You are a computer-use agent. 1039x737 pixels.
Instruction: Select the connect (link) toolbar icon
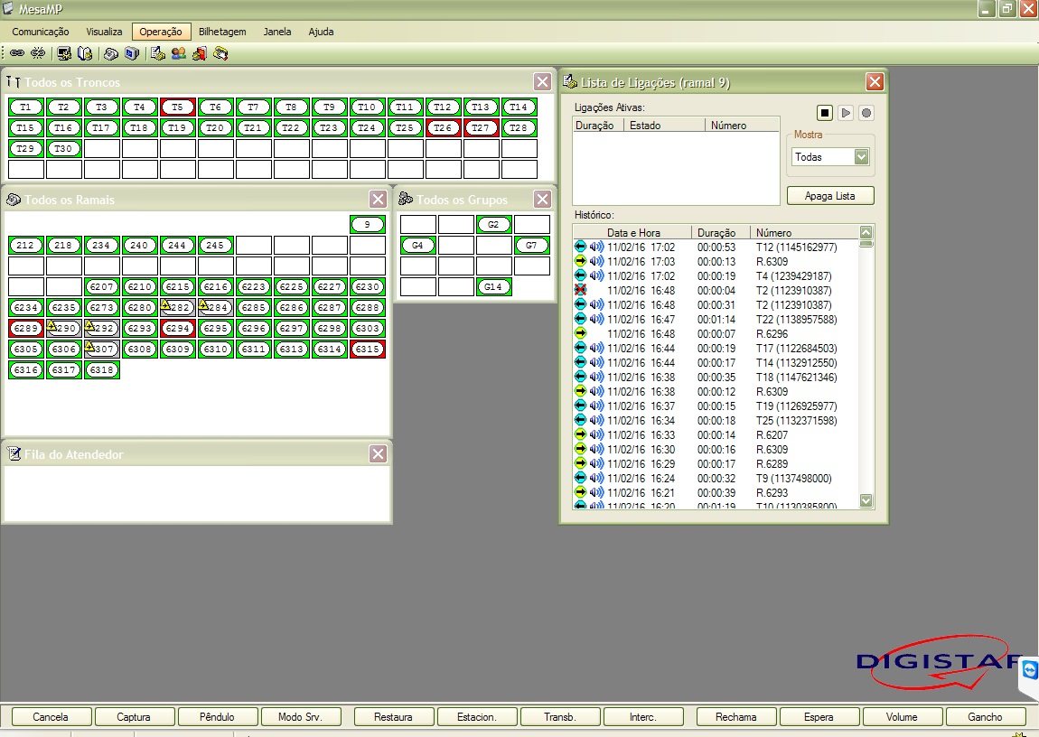(x=19, y=52)
